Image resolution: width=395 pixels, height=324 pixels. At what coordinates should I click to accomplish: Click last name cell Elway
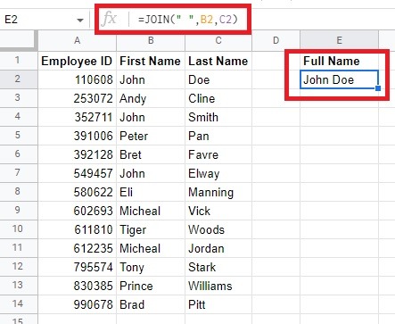tap(218, 173)
